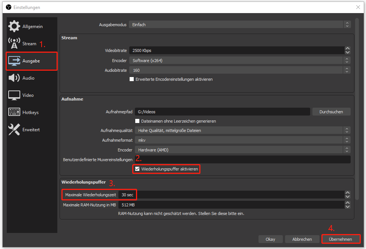Image resolution: width=366 pixels, height=249 pixels.
Task: Open the Aufnahme Encoder Hardware (AMD) dropdown
Action: [242, 150]
